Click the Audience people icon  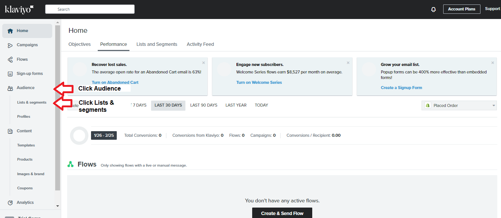click(10, 88)
